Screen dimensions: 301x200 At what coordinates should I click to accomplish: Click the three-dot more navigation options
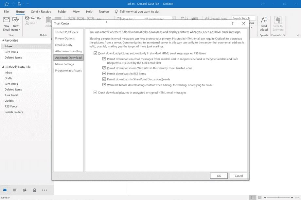(44, 190)
